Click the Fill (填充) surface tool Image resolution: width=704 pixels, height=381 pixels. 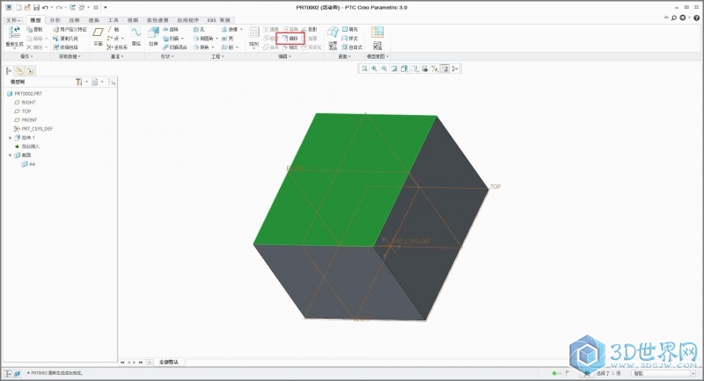350,30
